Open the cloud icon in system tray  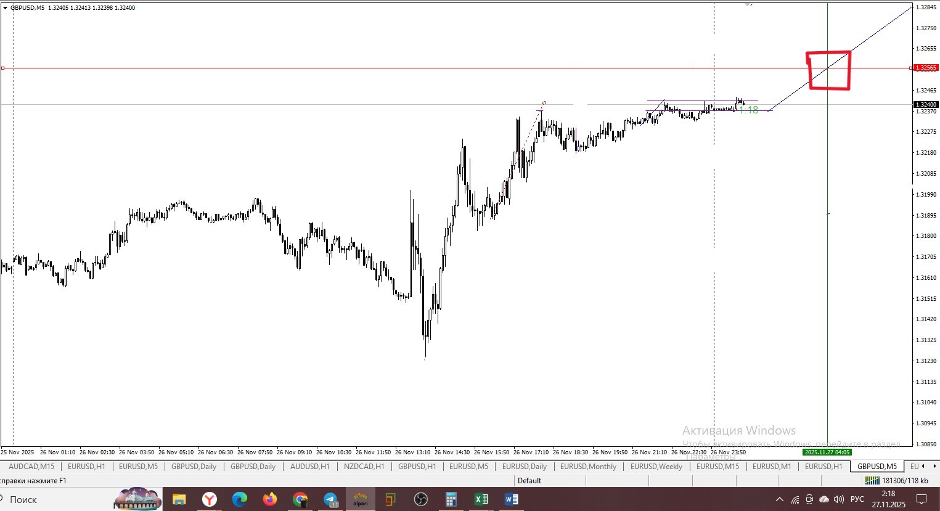tap(824, 499)
